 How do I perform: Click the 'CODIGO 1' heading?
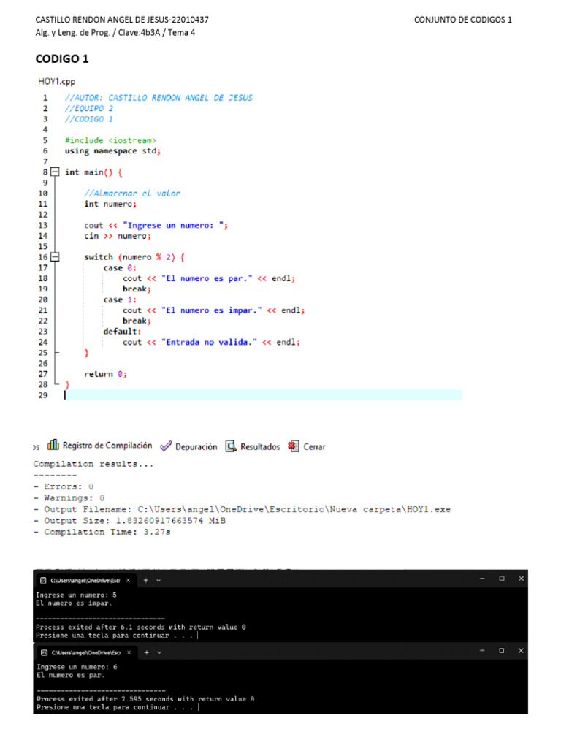(x=62, y=58)
